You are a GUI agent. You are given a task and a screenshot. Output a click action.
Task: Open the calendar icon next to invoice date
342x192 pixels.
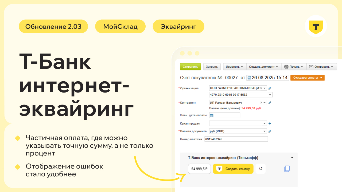249,78
